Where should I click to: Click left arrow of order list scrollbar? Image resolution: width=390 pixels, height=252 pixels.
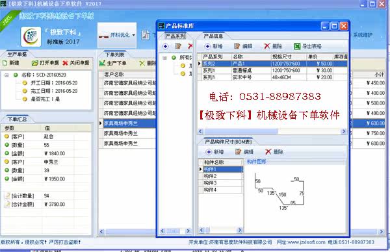[101, 232]
